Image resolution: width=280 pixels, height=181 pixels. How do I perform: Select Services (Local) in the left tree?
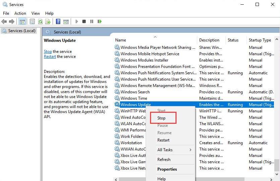point(22,31)
